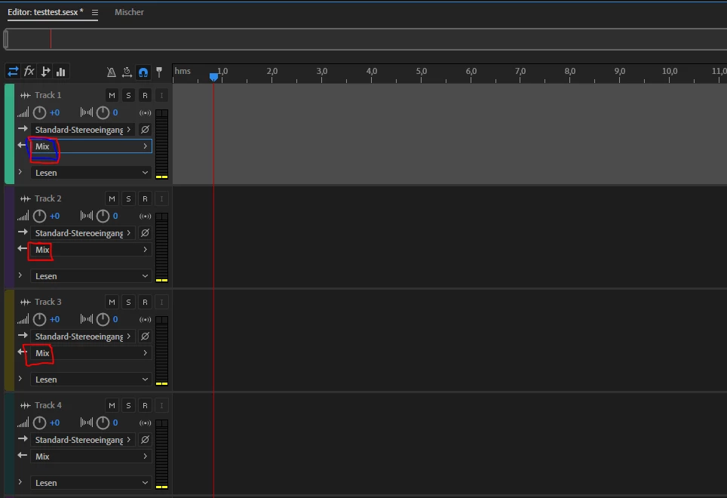The image size is (727, 498).
Task: Click the marker pin icon
Action: tap(159, 72)
